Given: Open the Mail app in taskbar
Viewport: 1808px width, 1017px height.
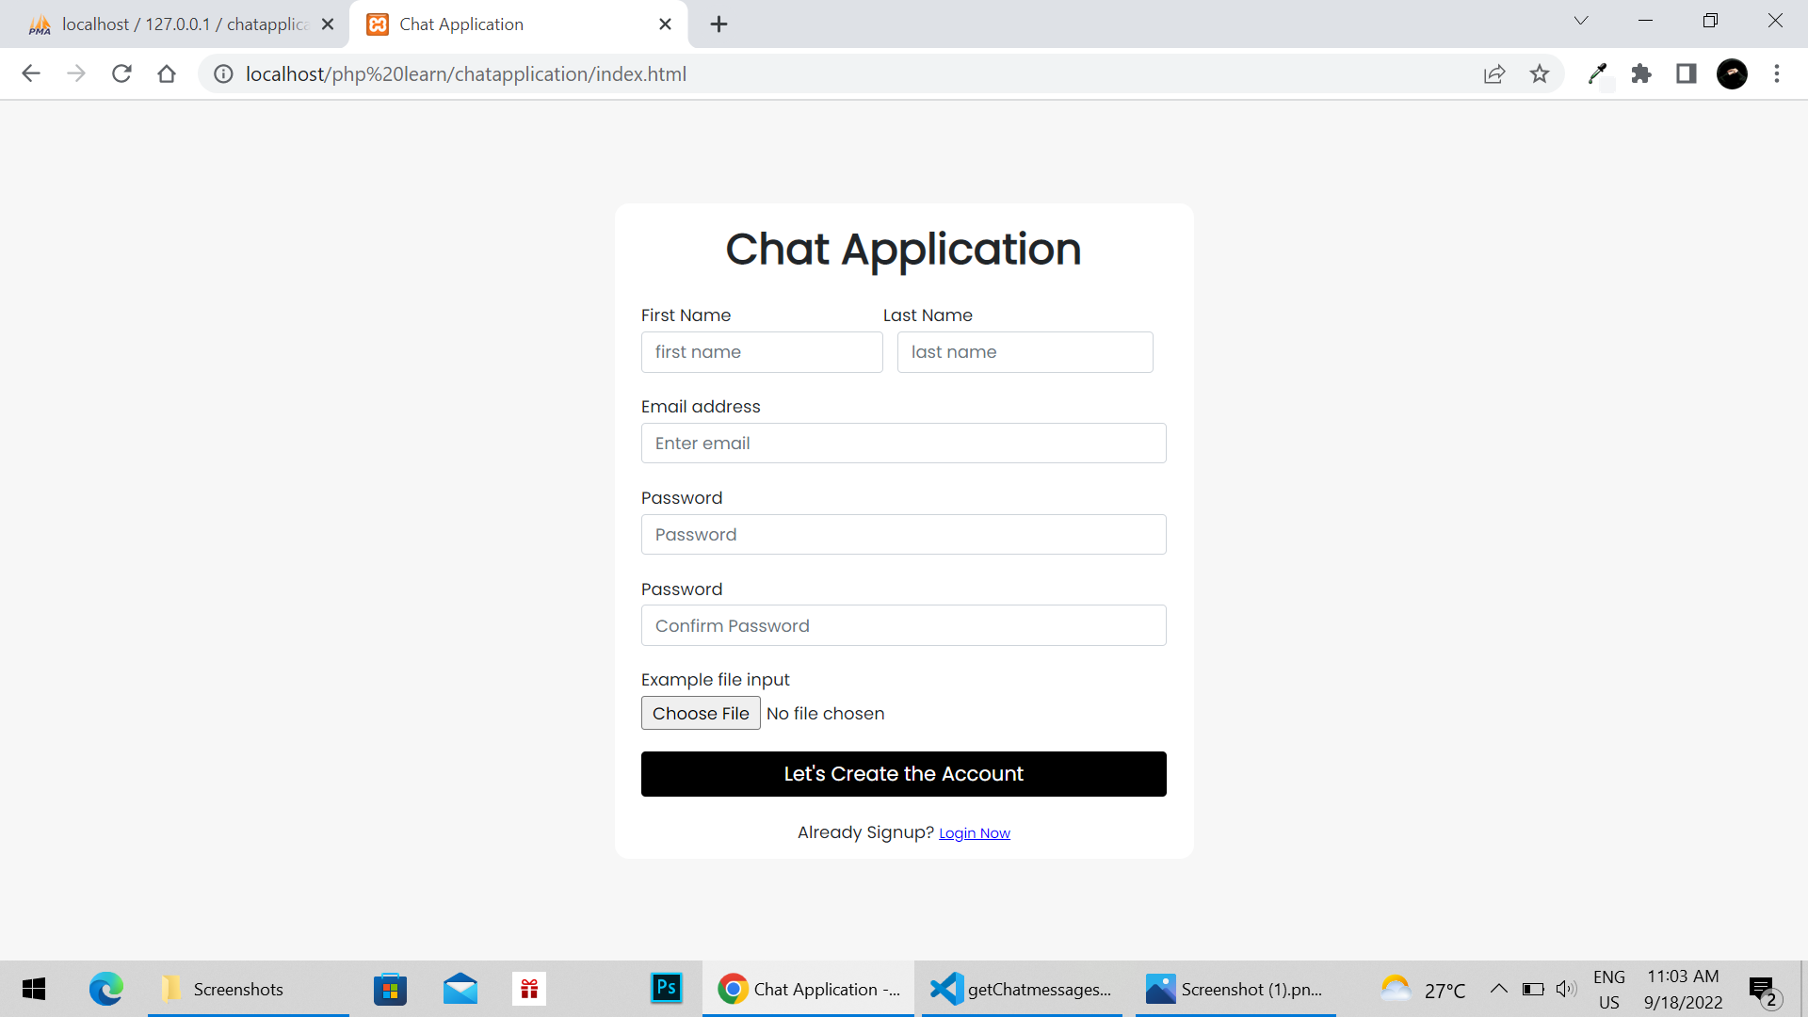Looking at the screenshot, I should click(460, 990).
